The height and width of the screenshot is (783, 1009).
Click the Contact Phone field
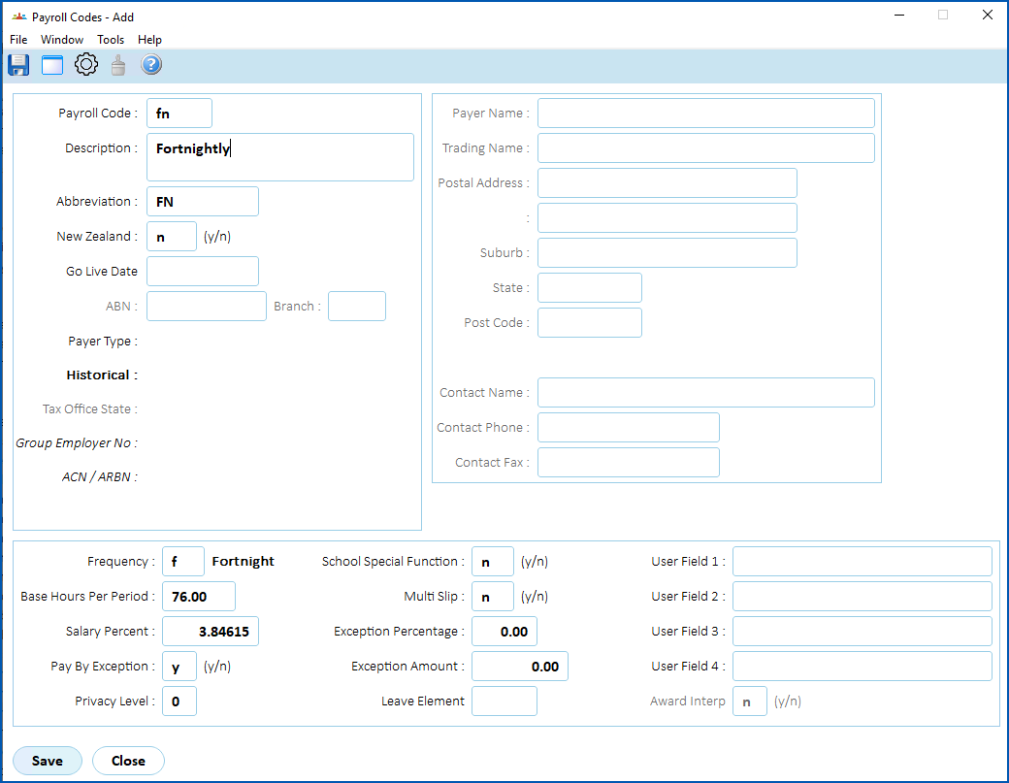coord(629,427)
